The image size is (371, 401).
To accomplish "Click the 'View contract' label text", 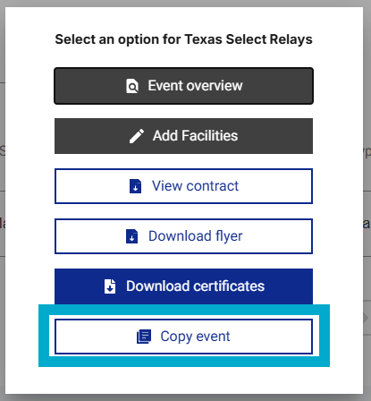I will 195,186.
